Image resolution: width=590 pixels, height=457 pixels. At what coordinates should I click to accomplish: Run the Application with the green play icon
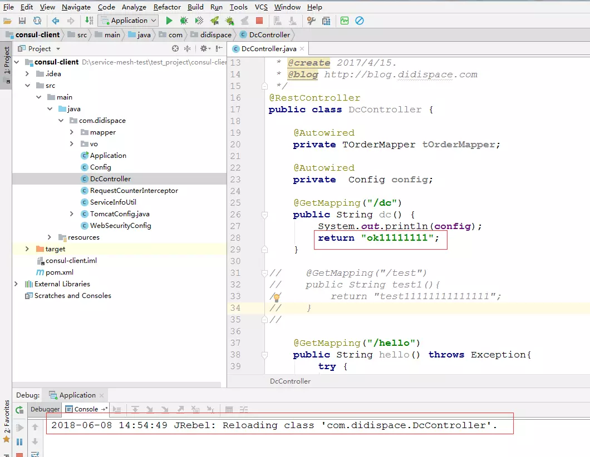click(169, 21)
